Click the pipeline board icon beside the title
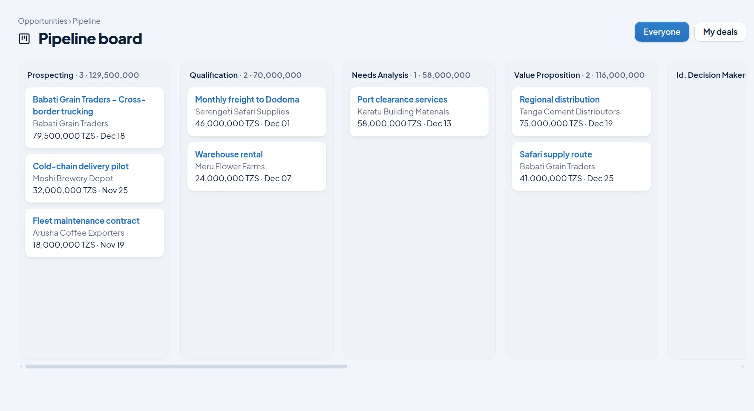 [24, 39]
